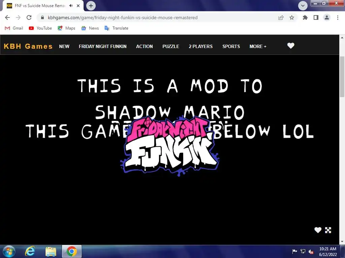The height and width of the screenshot is (258, 345).
Task: Open Action Center flag icon
Action: click(x=294, y=251)
